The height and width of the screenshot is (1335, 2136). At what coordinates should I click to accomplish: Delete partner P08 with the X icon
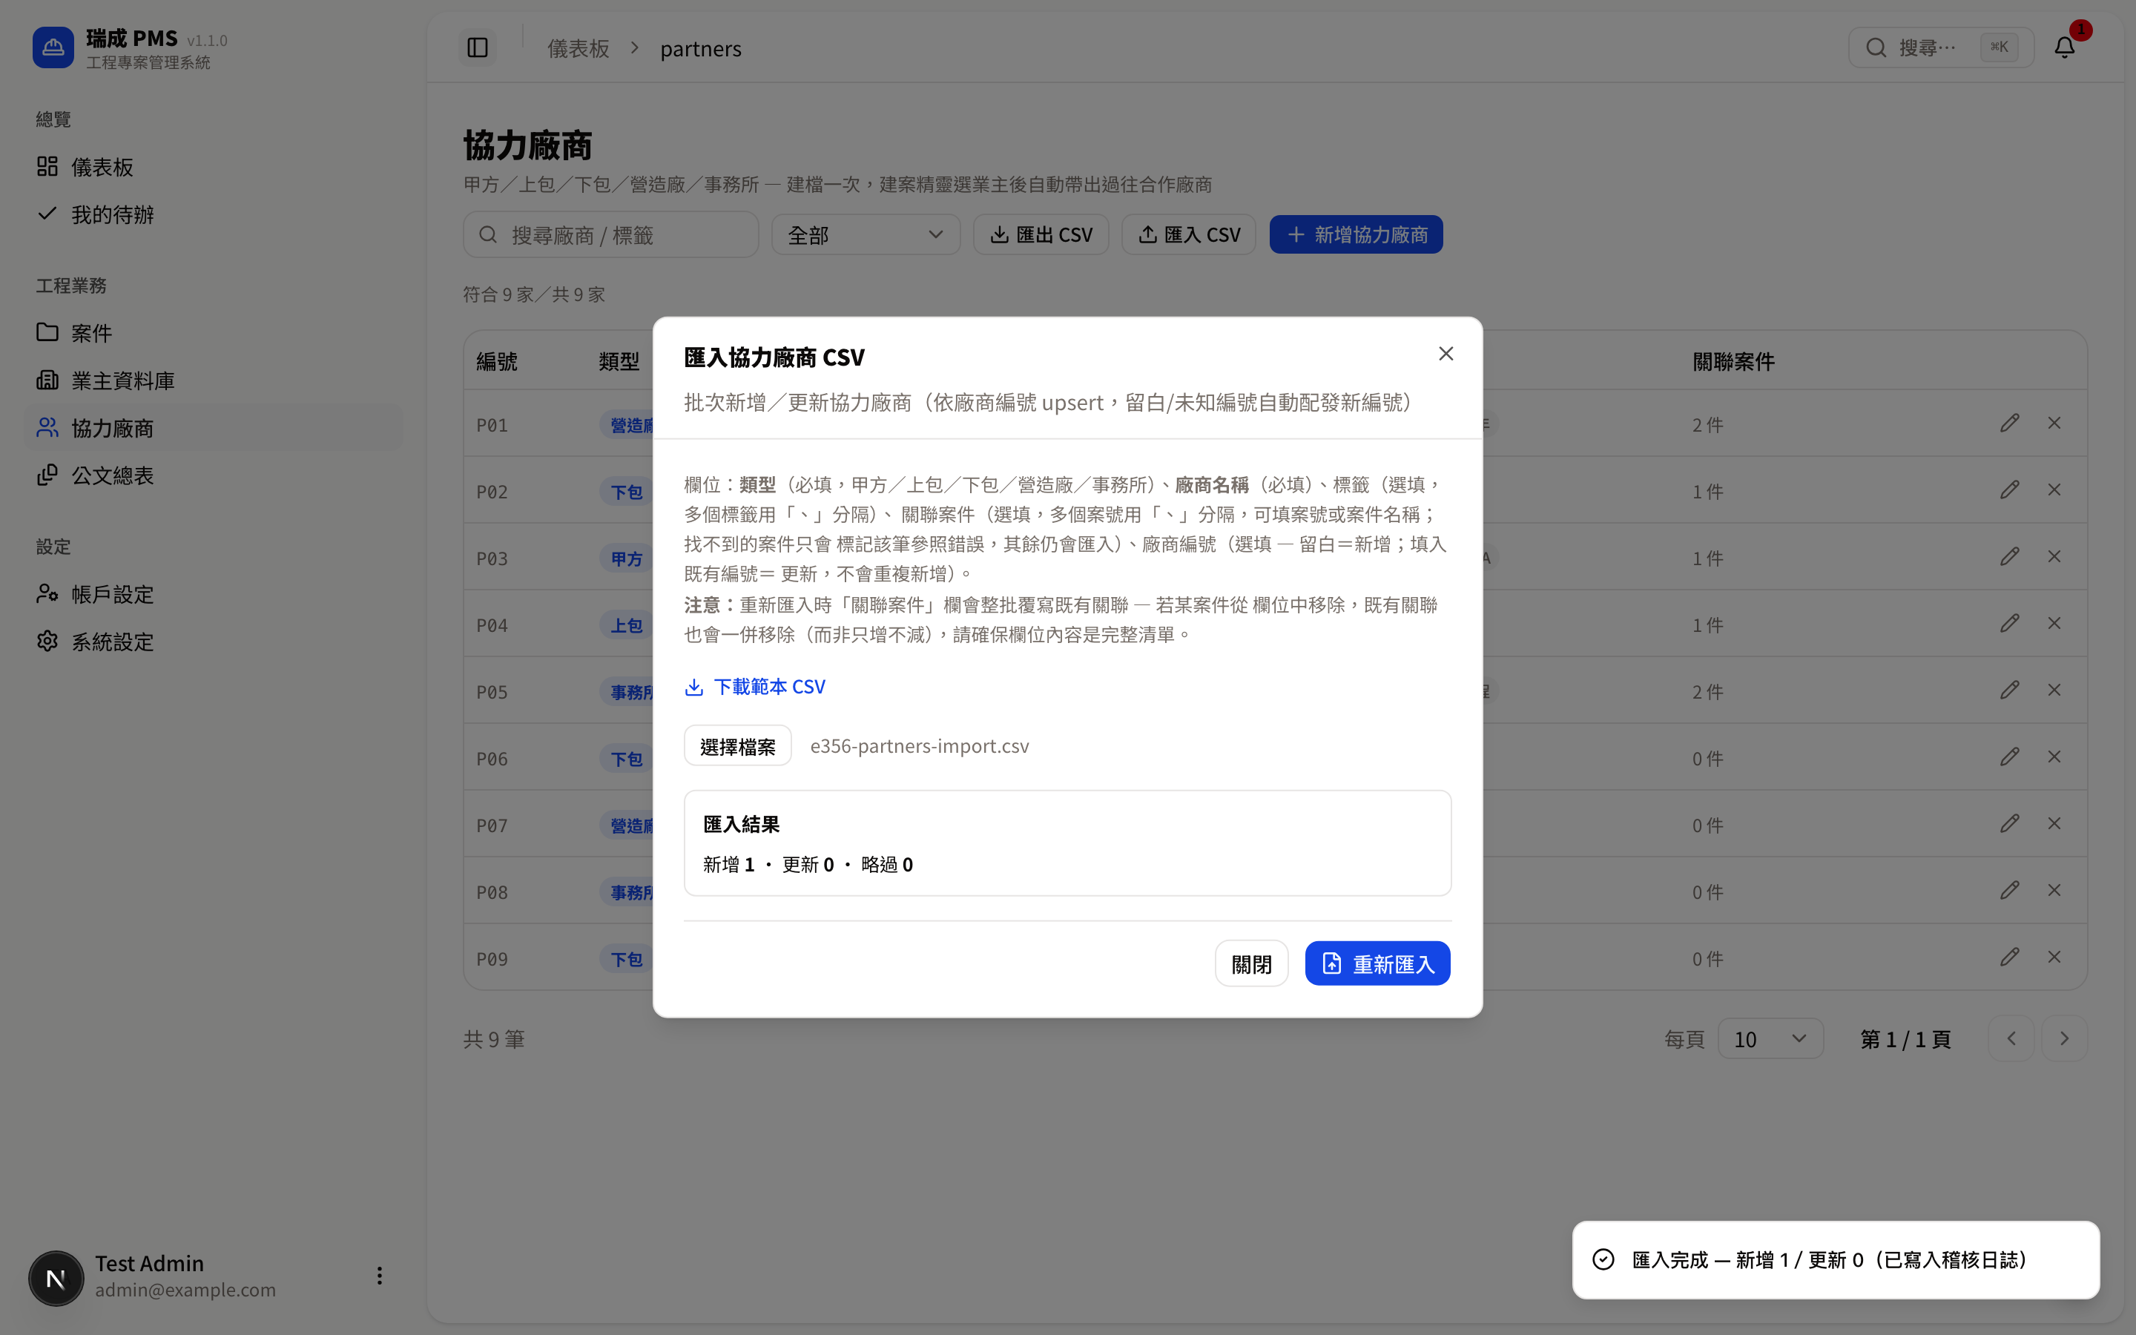click(x=2054, y=891)
